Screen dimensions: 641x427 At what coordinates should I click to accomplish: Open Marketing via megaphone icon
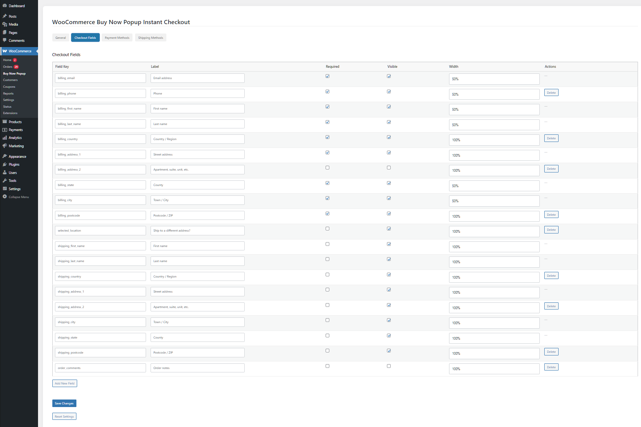pyautogui.click(x=5, y=146)
